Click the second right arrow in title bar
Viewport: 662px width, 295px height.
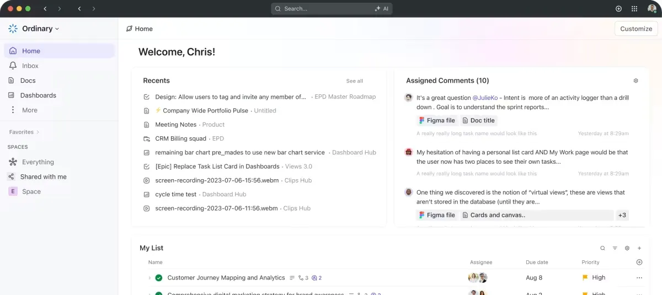pyautogui.click(x=94, y=9)
